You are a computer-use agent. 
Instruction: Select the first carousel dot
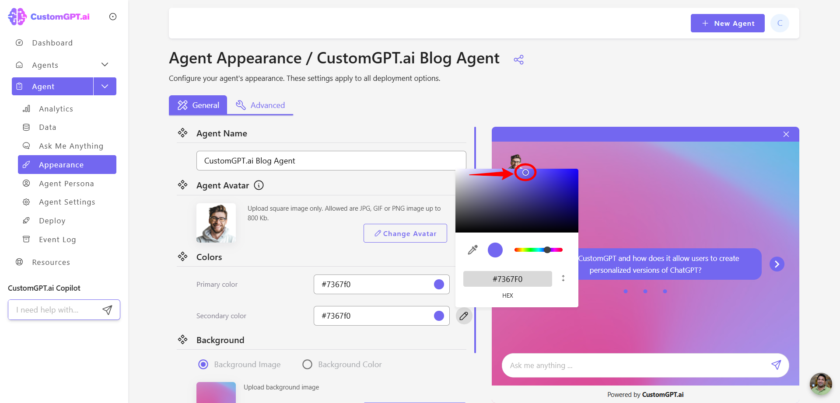626,291
